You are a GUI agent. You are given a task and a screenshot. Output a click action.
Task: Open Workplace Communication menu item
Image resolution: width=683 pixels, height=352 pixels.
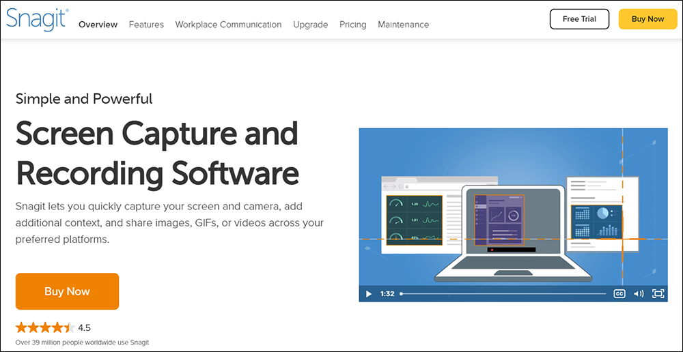coord(228,25)
